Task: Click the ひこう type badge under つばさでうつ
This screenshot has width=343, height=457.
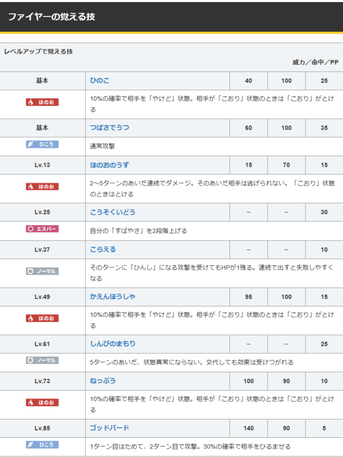Action: pyautogui.click(x=42, y=144)
